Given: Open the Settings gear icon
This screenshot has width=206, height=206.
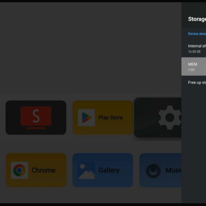Looking at the screenshot, I should point(170,117).
